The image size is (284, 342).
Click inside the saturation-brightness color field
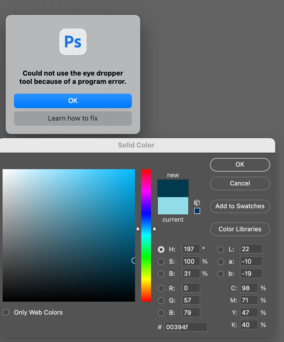pos(69,235)
